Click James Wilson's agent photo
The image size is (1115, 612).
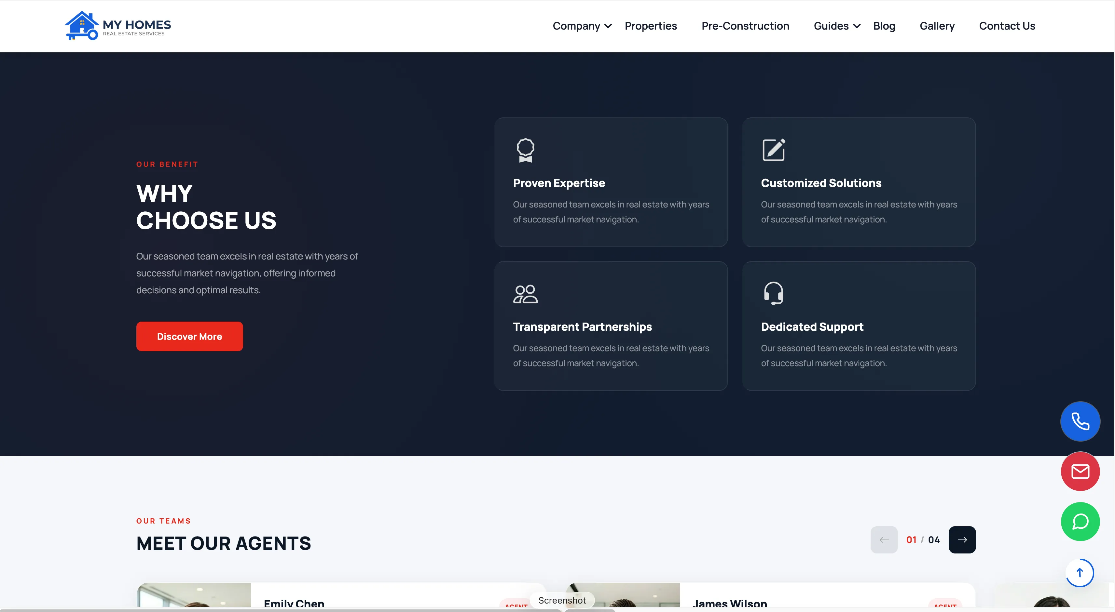coord(623,595)
